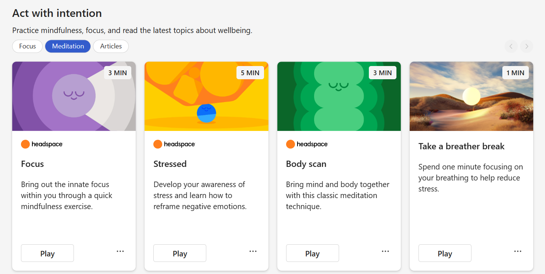Play the Take a breather break session
This screenshot has height=274, width=545.
tap(445, 253)
